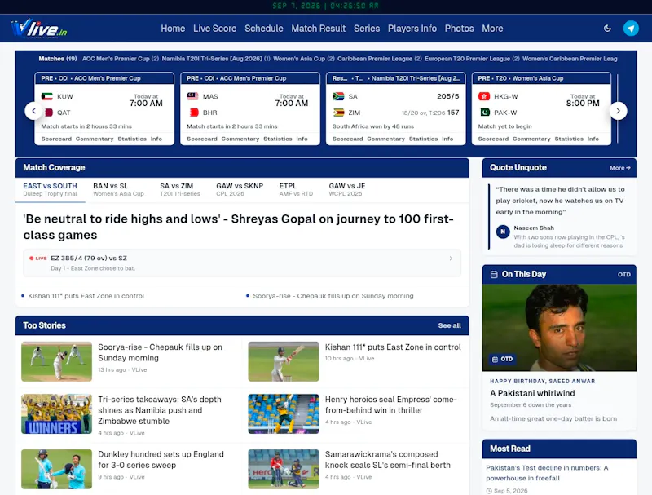Select GAW vs SKNP coverage tab
652x495 pixels.
point(240,189)
